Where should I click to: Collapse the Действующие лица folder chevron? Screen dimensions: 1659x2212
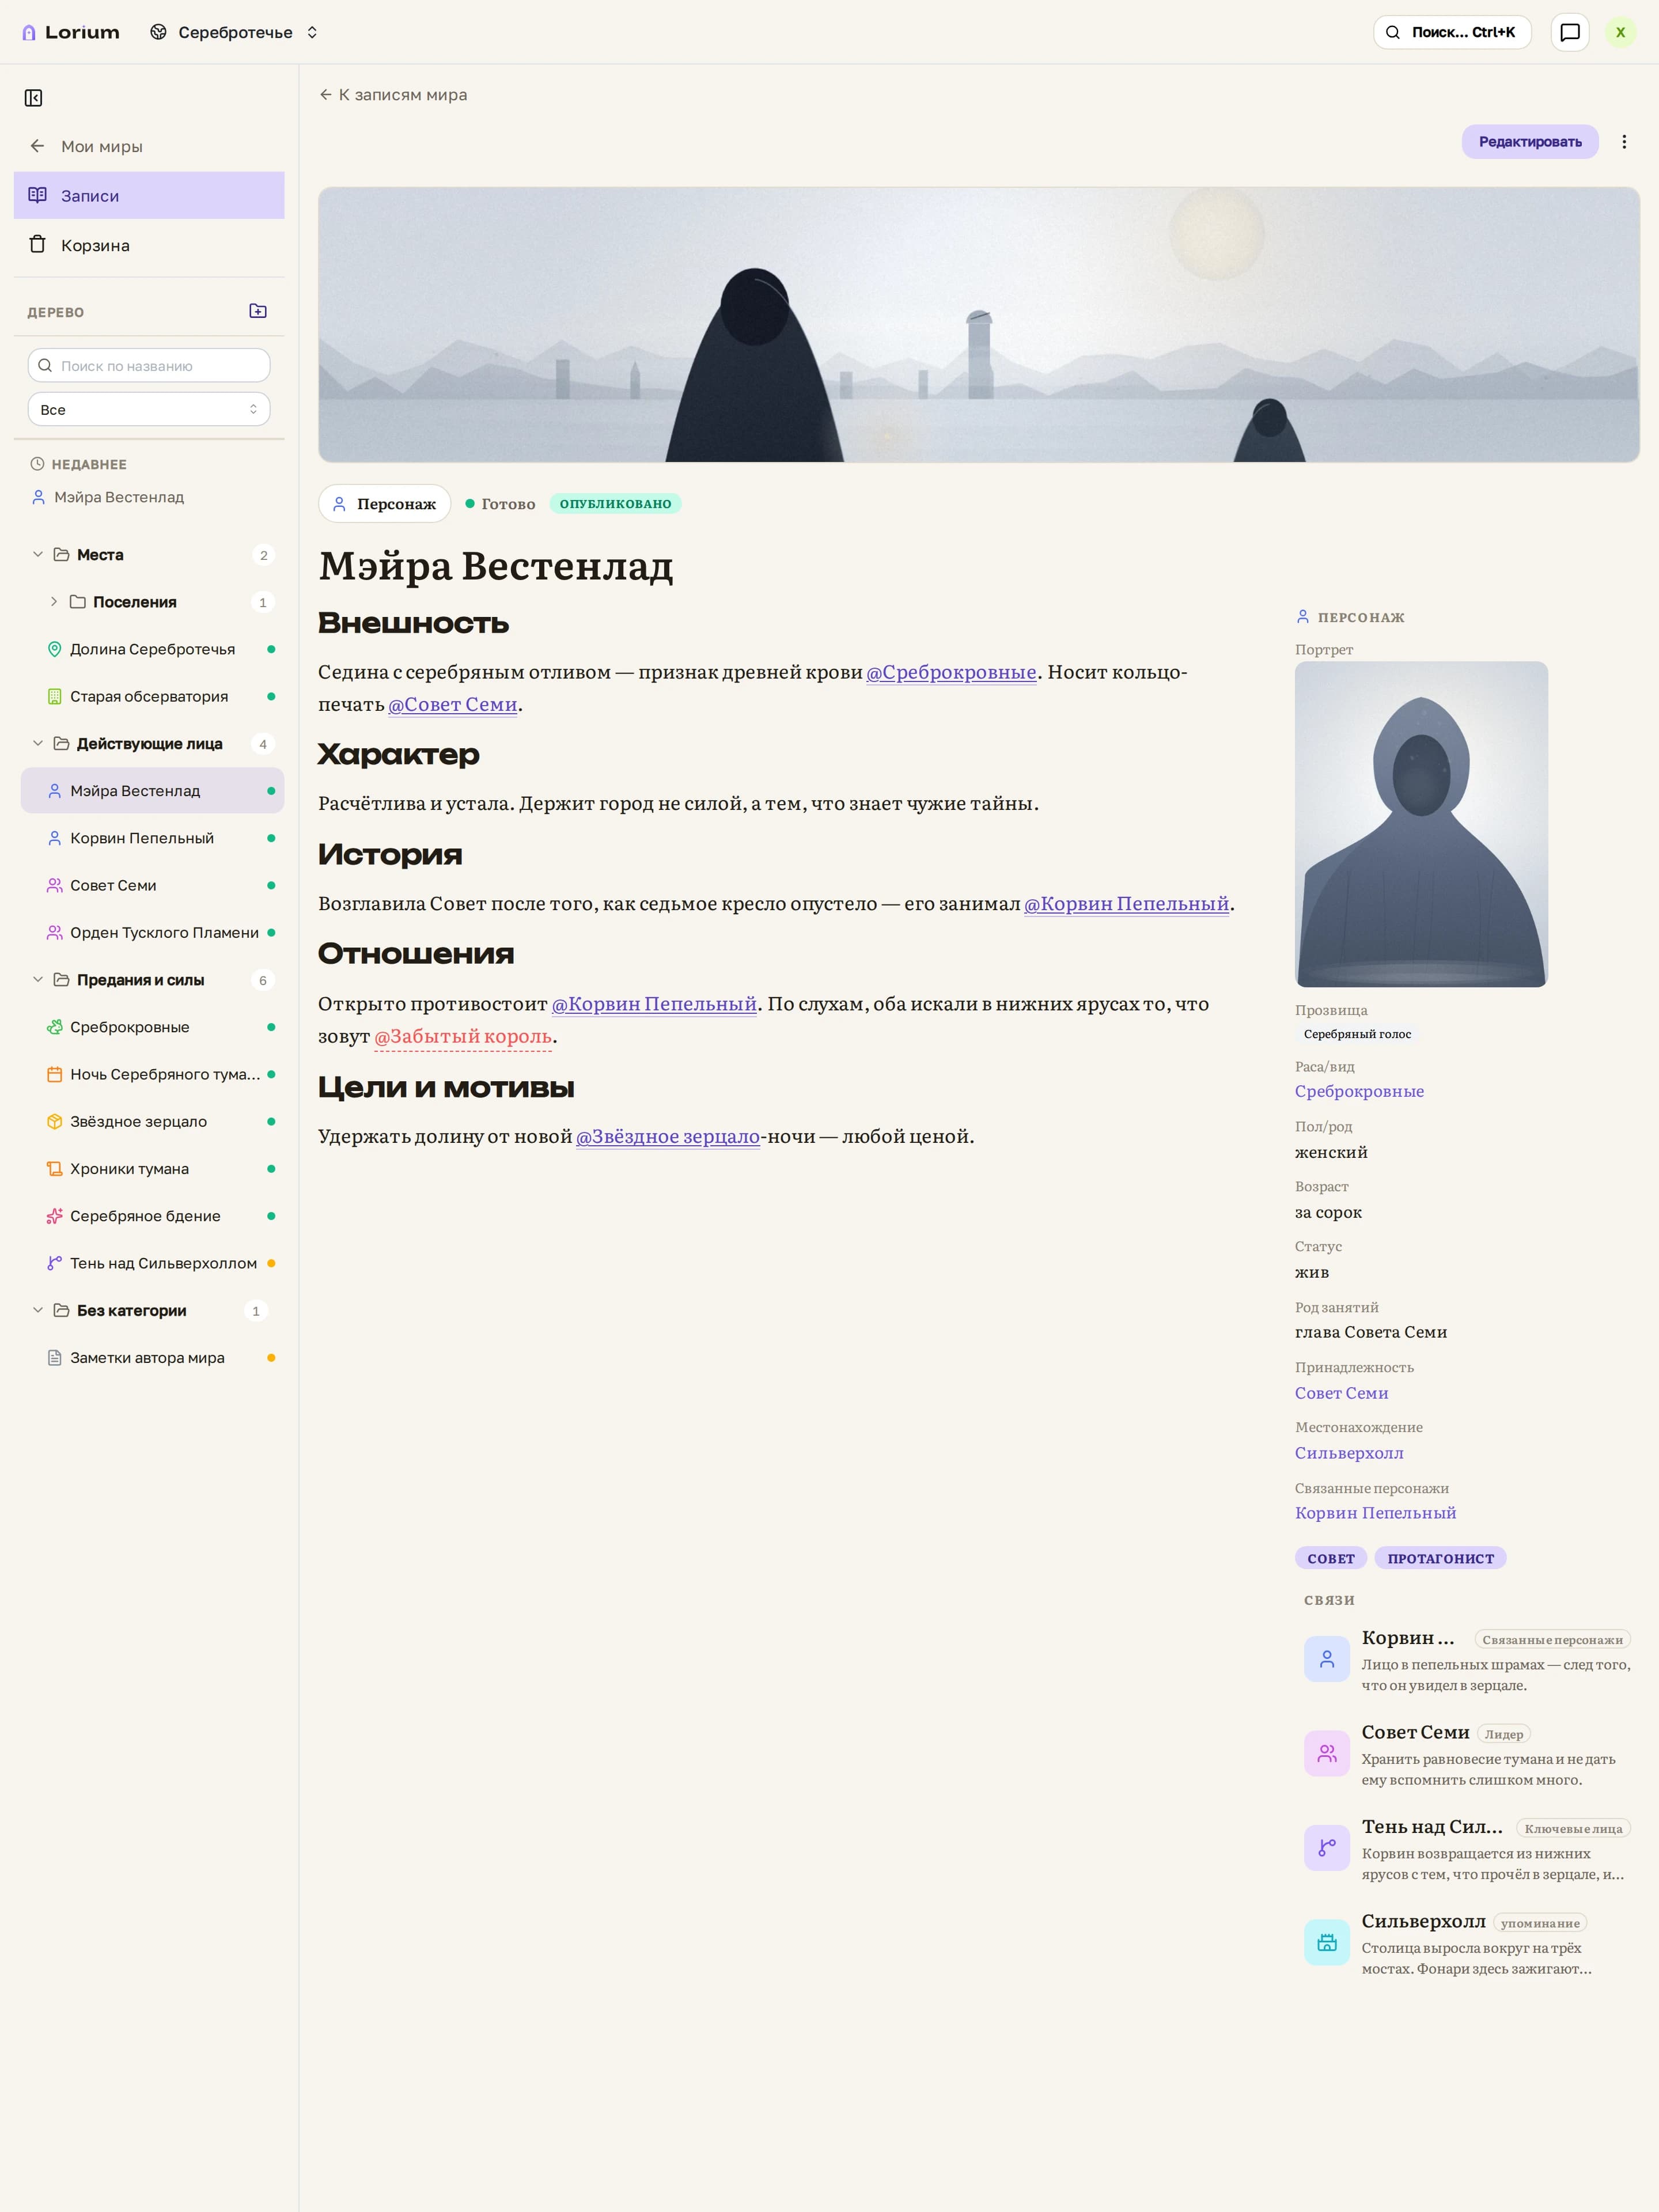pyautogui.click(x=38, y=744)
